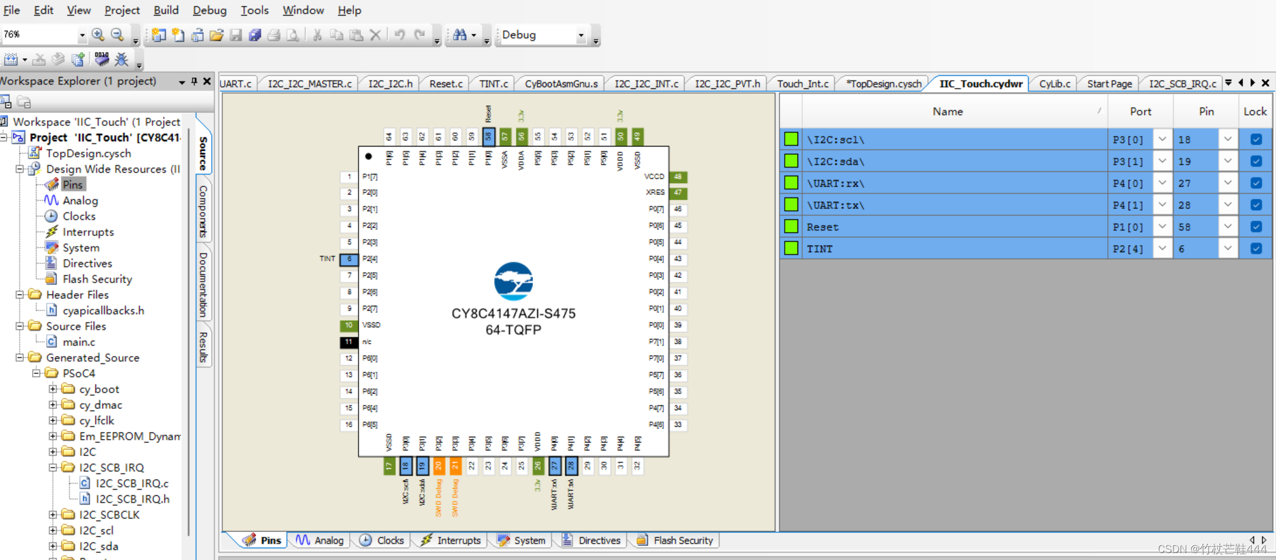Program the device using the chip toolbar icon
1276x560 pixels.
(x=102, y=59)
